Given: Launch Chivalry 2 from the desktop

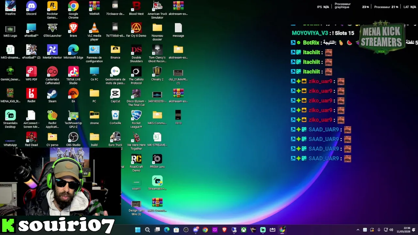Looking at the screenshot, I should [x=157, y=74].
